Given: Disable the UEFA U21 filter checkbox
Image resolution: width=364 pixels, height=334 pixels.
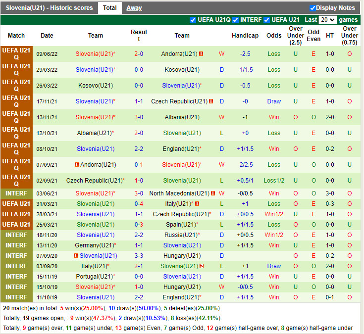Looking at the screenshot, I should 267,20.
